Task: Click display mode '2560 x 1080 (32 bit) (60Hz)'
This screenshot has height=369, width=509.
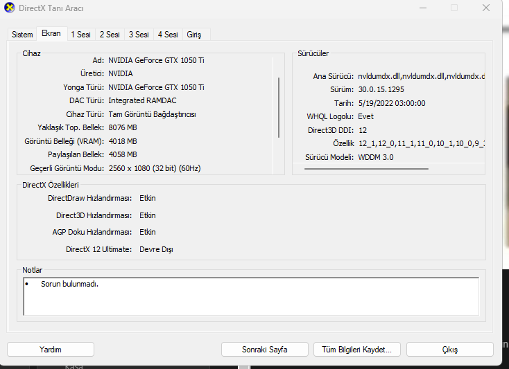Action: (155, 168)
